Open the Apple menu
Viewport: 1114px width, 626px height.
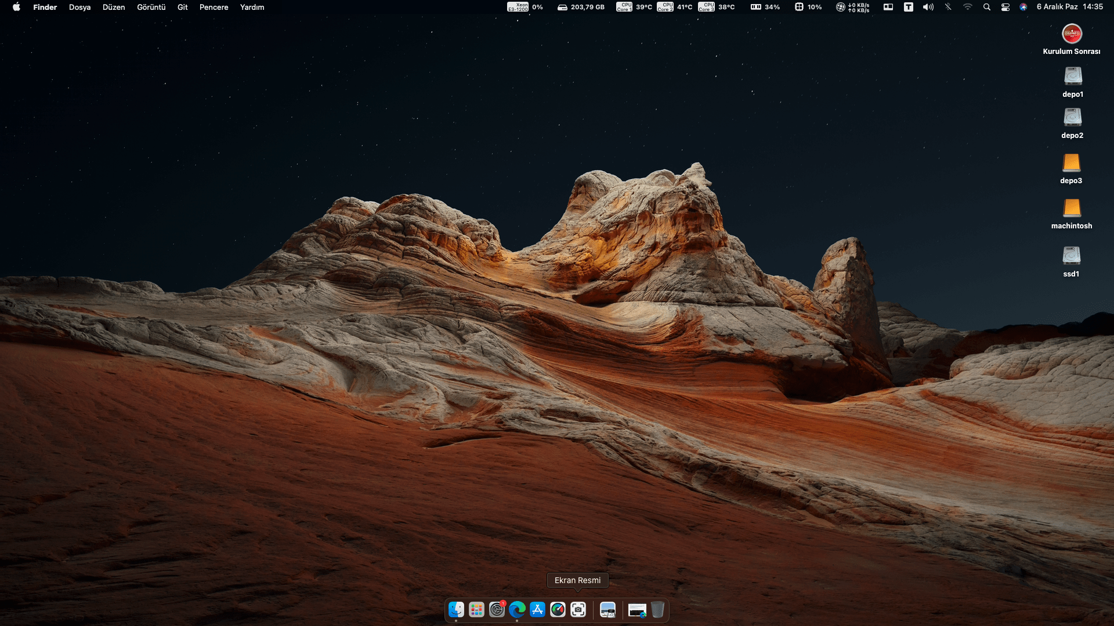tap(16, 7)
